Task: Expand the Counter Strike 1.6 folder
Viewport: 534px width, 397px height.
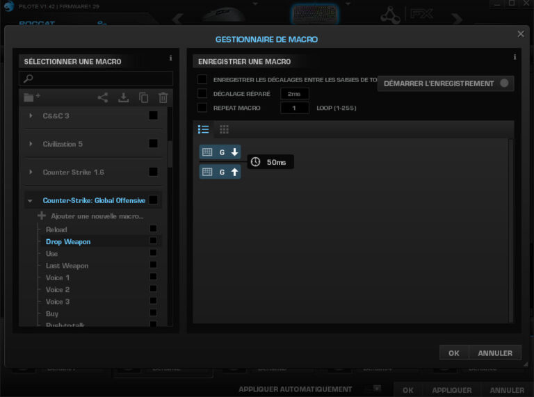Action: pos(31,172)
